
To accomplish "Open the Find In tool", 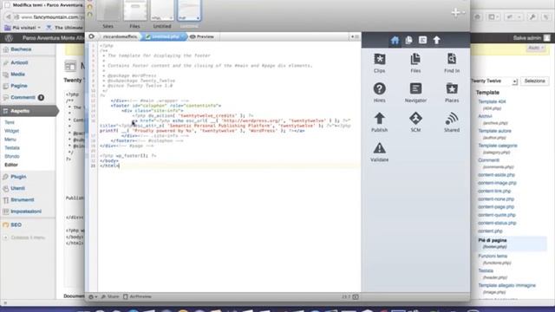I will point(452,63).
